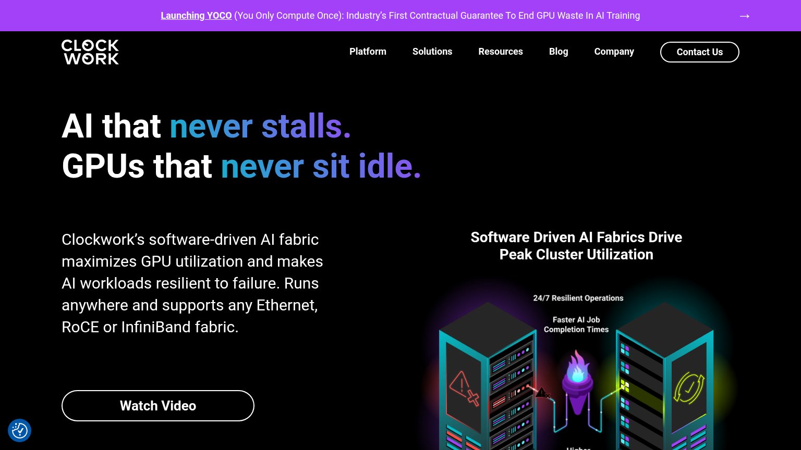Click the Clockwork logo
Viewport: 801px width, 450px height.
90,52
